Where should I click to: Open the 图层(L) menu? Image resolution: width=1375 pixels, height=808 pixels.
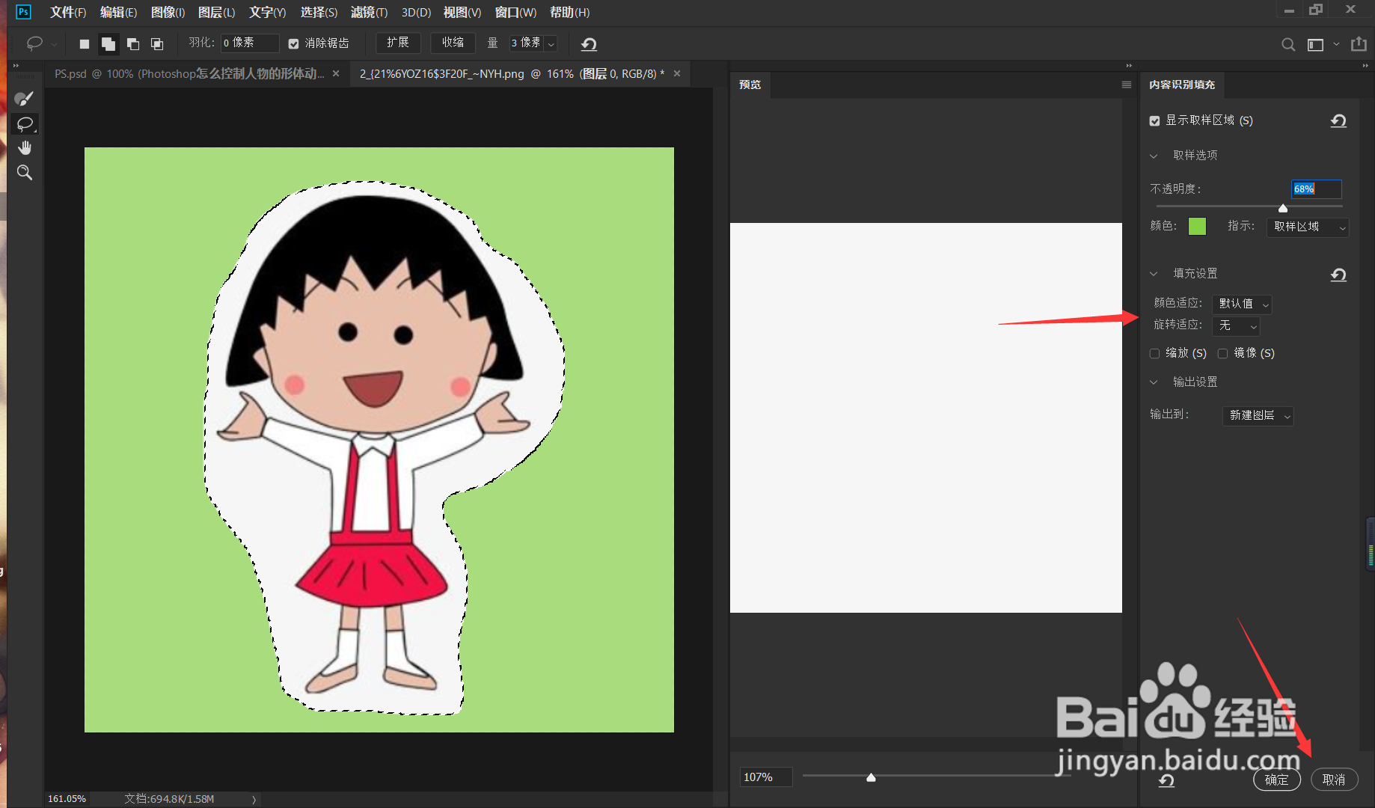point(217,13)
